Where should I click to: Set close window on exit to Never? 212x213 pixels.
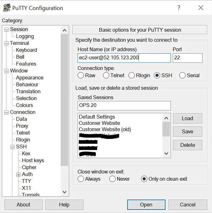(x=112, y=179)
